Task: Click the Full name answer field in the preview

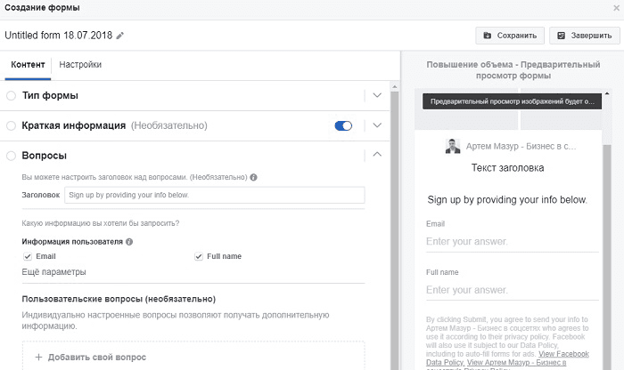Action: tap(513, 290)
